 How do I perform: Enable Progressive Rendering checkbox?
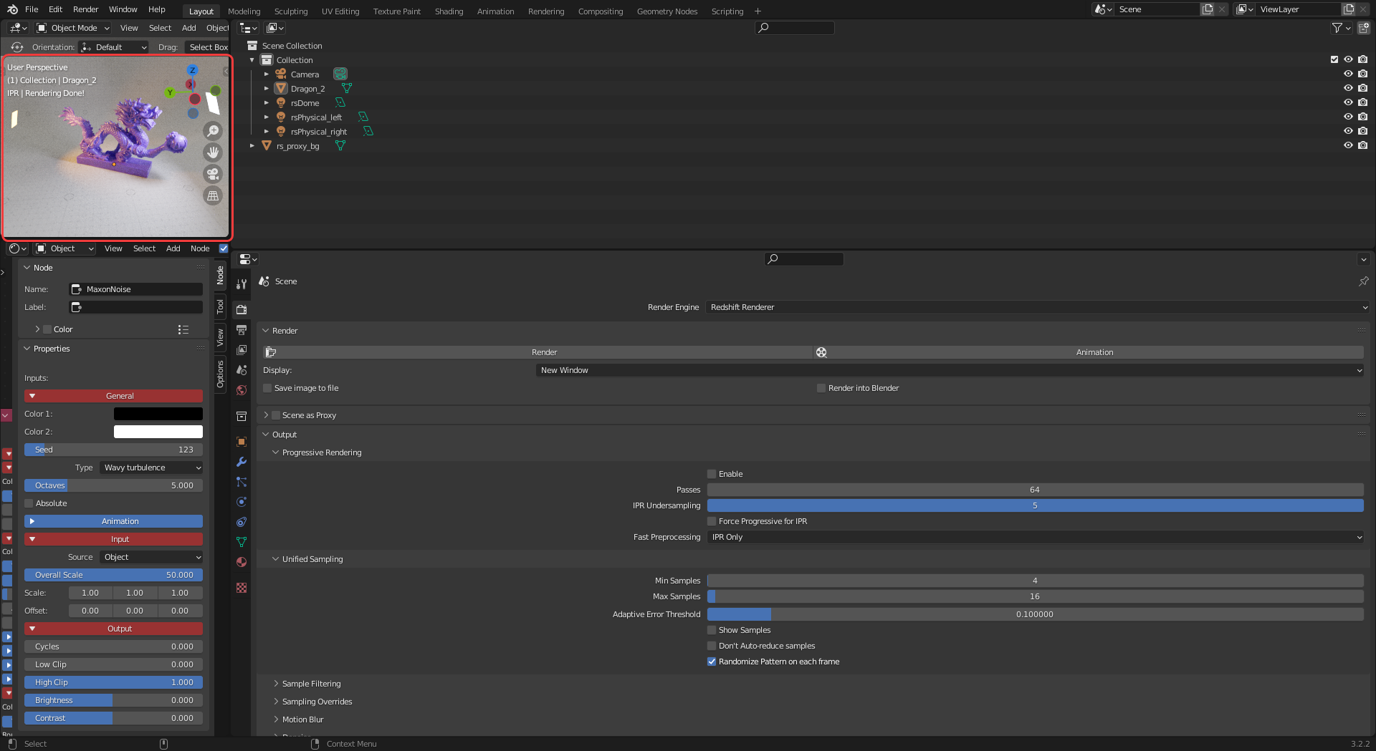point(712,474)
